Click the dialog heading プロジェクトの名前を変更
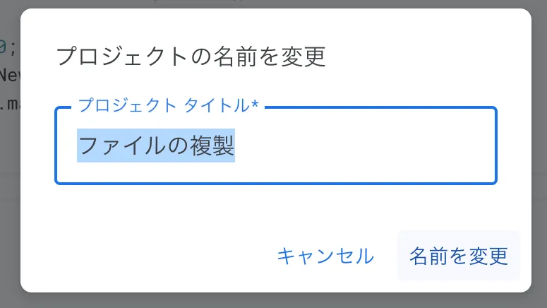Image resolution: width=547 pixels, height=308 pixels. point(191,57)
